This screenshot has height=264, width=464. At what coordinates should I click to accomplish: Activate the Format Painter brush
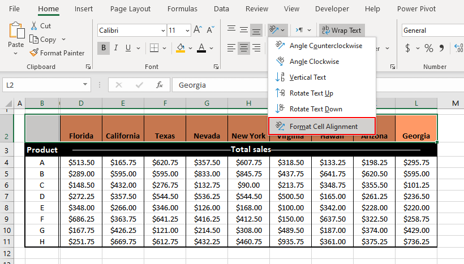click(34, 53)
